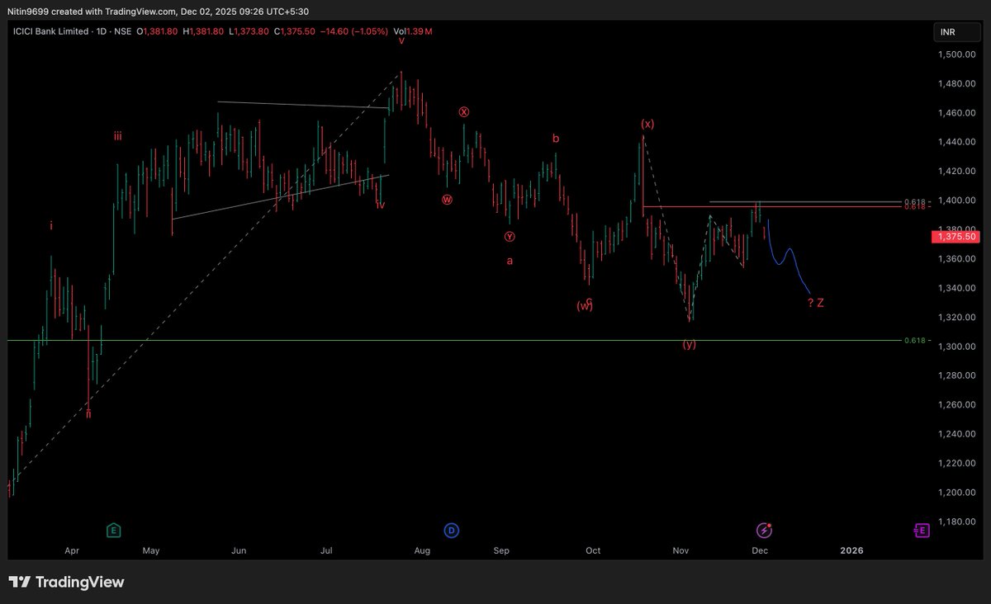The width and height of the screenshot is (991, 604).
Task: Click the Nov label on the time axis
Action: (680, 550)
